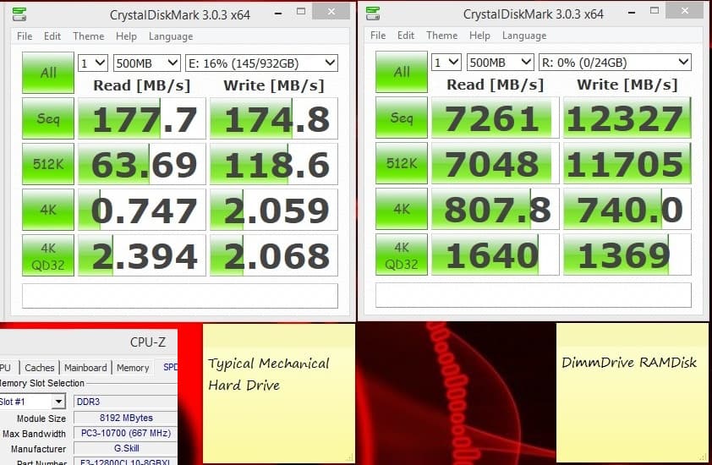Run all benchmarks on the E: drive
This screenshot has width=712, height=465.
click(48, 73)
